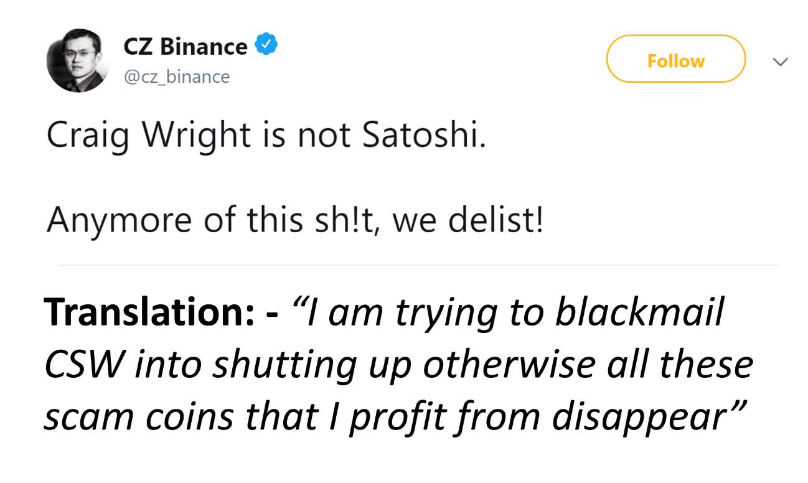Click the word "blackmail" in the caption
This screenshot has height=483, width=808.
click(639, 313)
